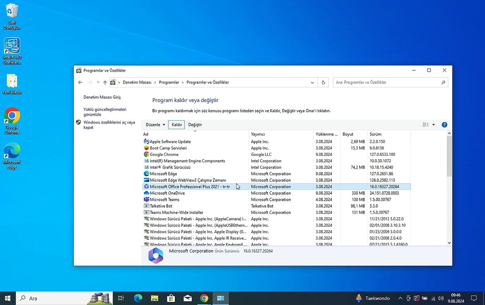Select Microsoft Office Professional Plus 2021 row
The height and width of the screenshot is (305, 485).
pos(276,186)
